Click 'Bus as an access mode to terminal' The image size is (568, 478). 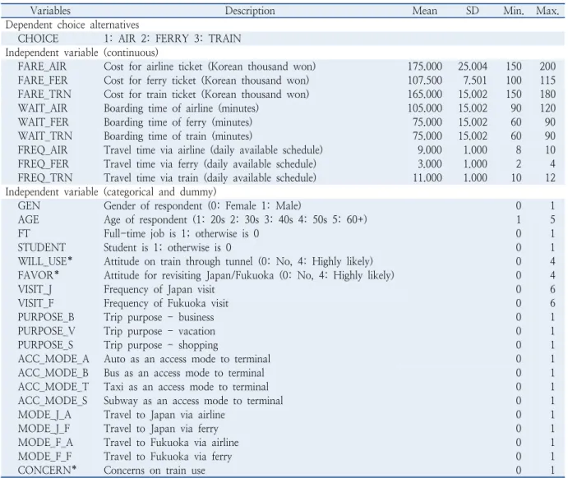pyautogui.click(x=184, y=373)
